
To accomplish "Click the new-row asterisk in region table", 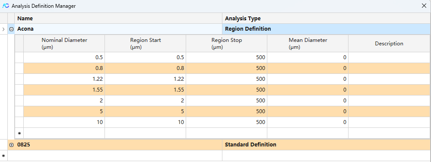I will point(19,133).
